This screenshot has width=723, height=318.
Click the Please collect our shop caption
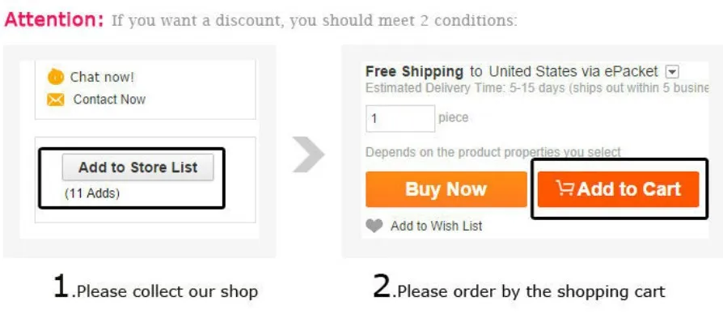coord(155,286)
